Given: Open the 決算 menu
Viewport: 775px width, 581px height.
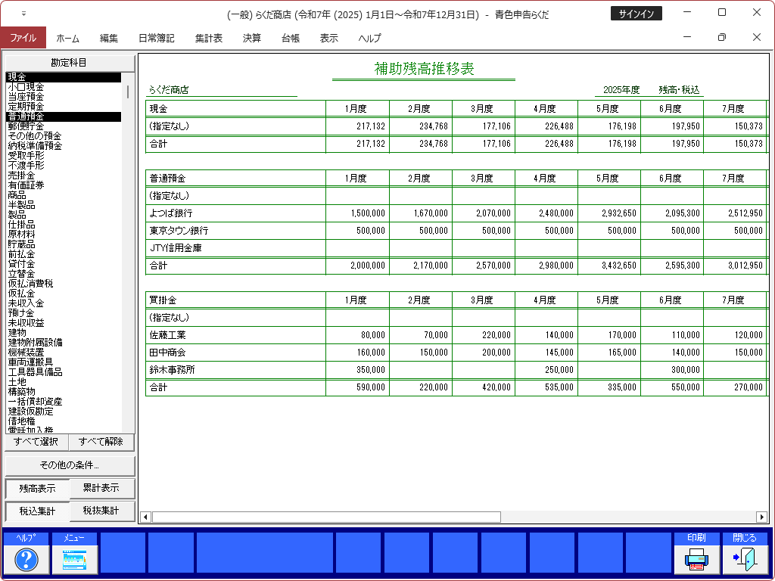Looking at the screenshot, I should click(252, 38).
